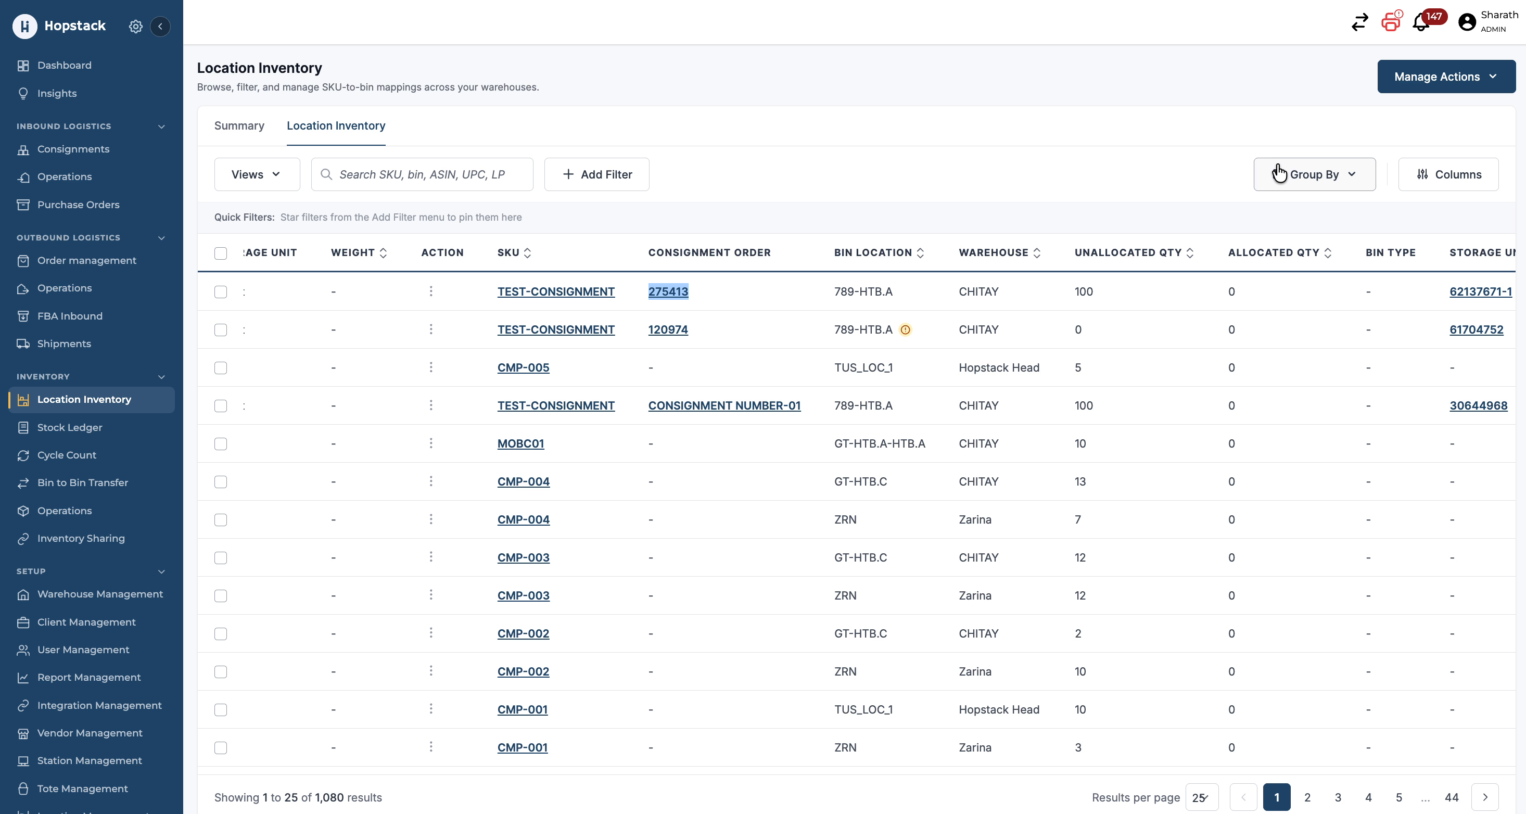Click the swap arrows icon in top bar
Screen dimensions: 1526x814
[1359, 22]
